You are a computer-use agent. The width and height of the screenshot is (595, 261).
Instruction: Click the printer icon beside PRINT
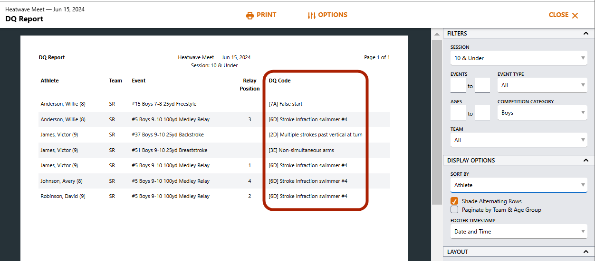click(x=250, y=15)
